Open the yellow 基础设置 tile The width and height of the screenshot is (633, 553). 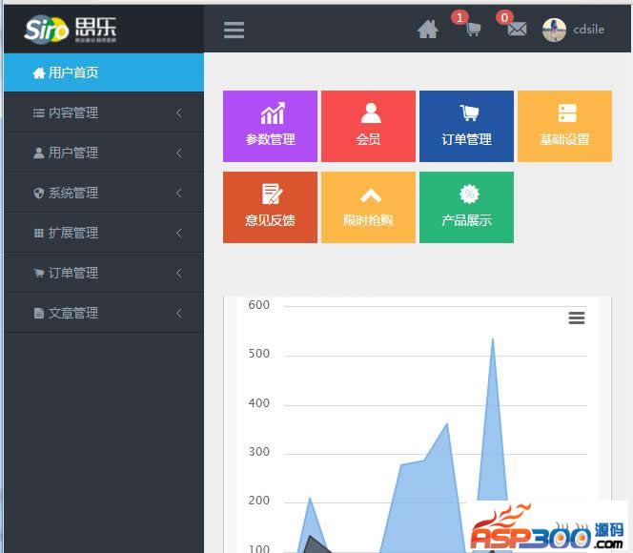click(x=564, y=127)
